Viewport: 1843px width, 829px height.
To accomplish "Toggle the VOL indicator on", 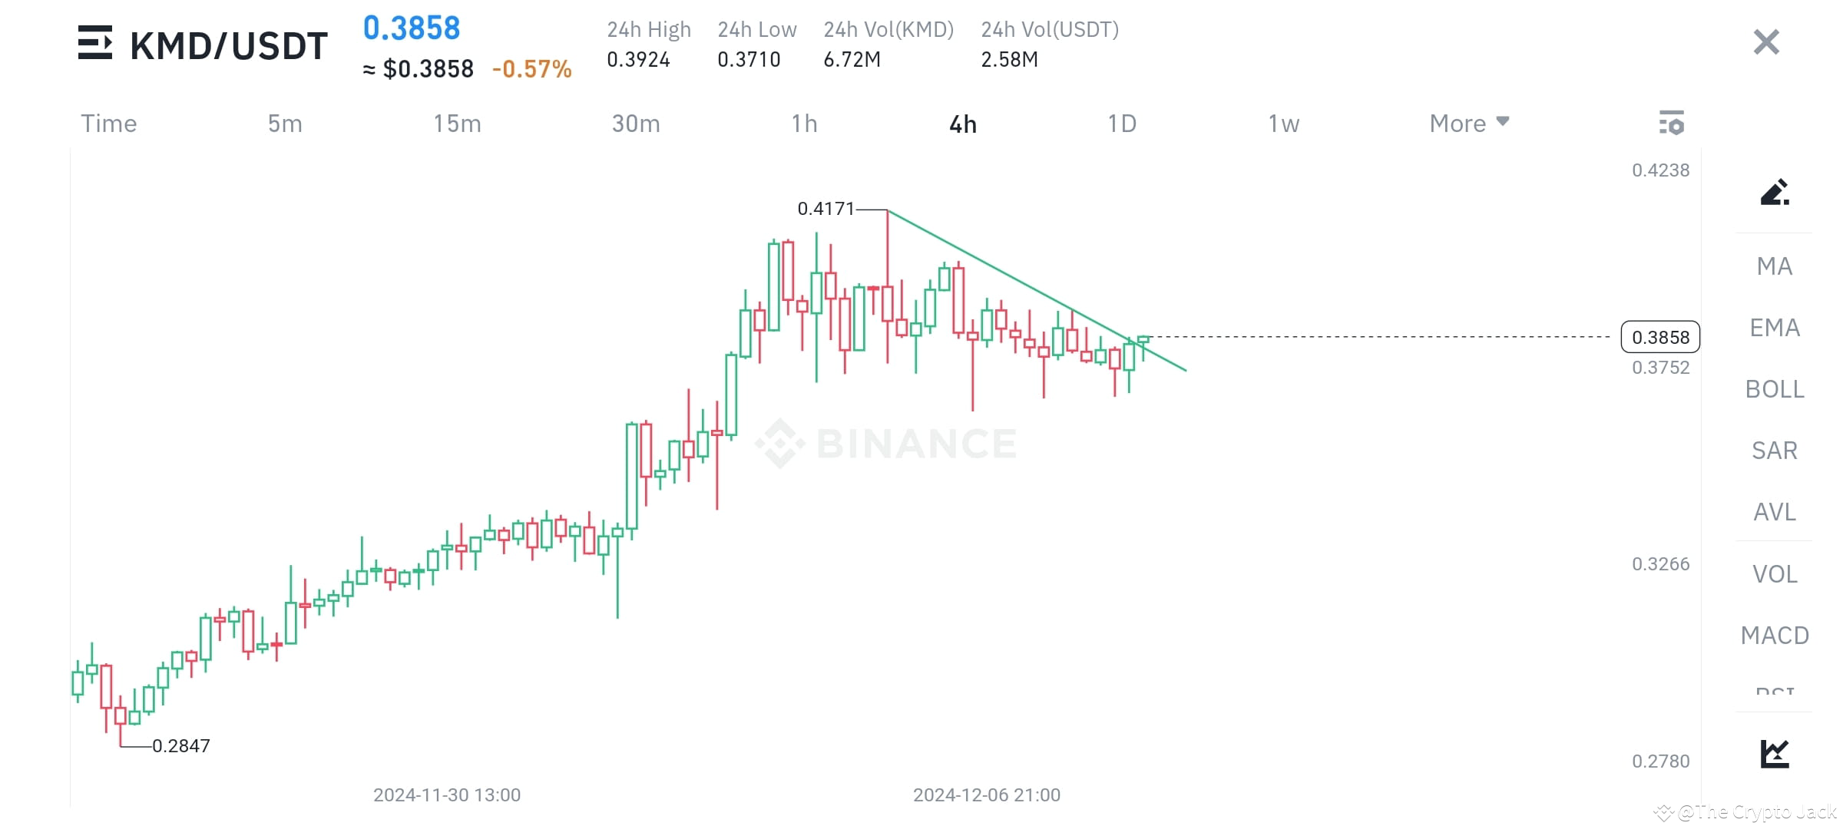I will (1774, 573).
